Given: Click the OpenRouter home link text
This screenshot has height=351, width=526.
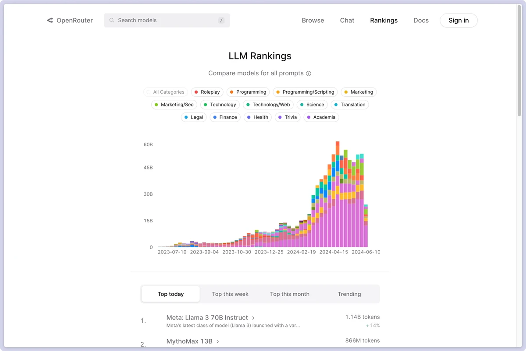Looking at the screenshot, I should [75, 20].
